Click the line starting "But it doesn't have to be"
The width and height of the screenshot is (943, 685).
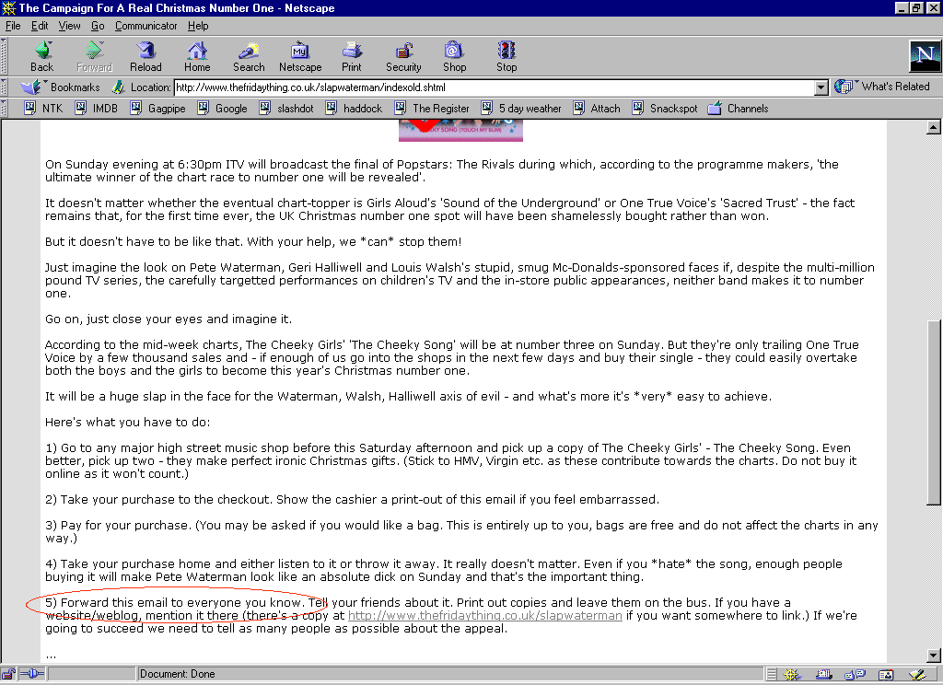pos(253,242)
